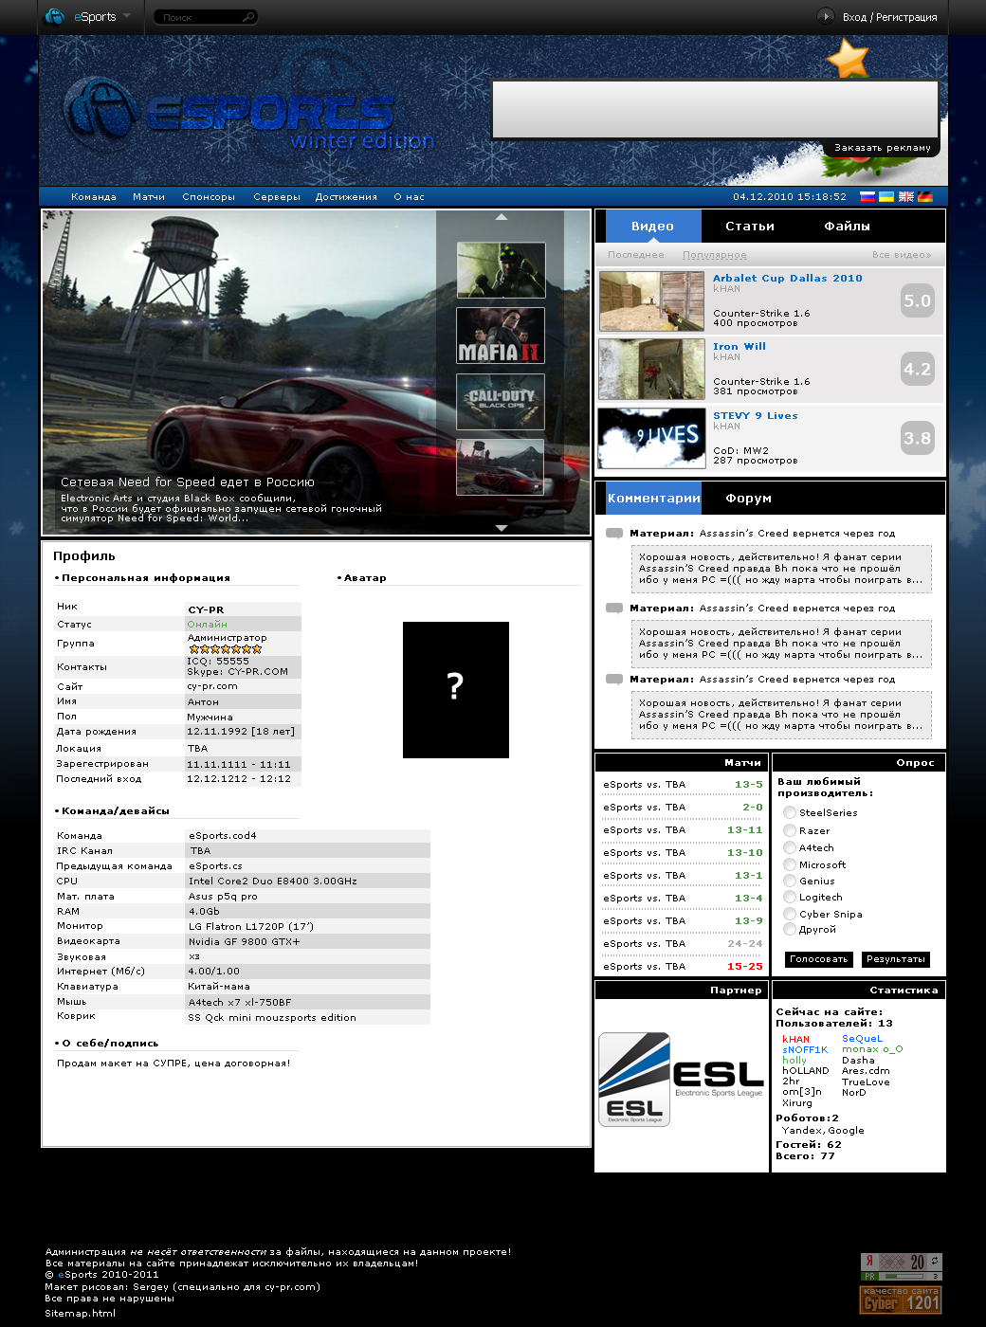
Task: Switch to the Файлы tab
Action: [848, 226]
